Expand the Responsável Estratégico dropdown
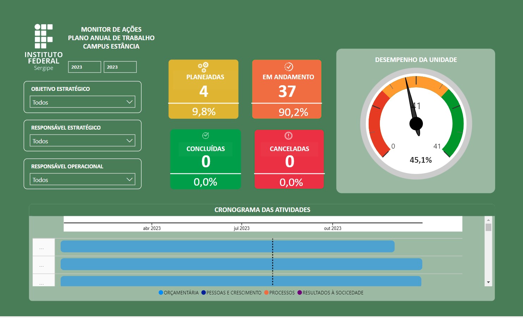Screen dimensions: 523x318 click(82, 141)
